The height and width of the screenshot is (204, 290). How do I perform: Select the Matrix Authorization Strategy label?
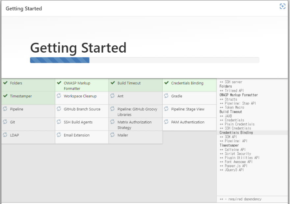[134, 125]
